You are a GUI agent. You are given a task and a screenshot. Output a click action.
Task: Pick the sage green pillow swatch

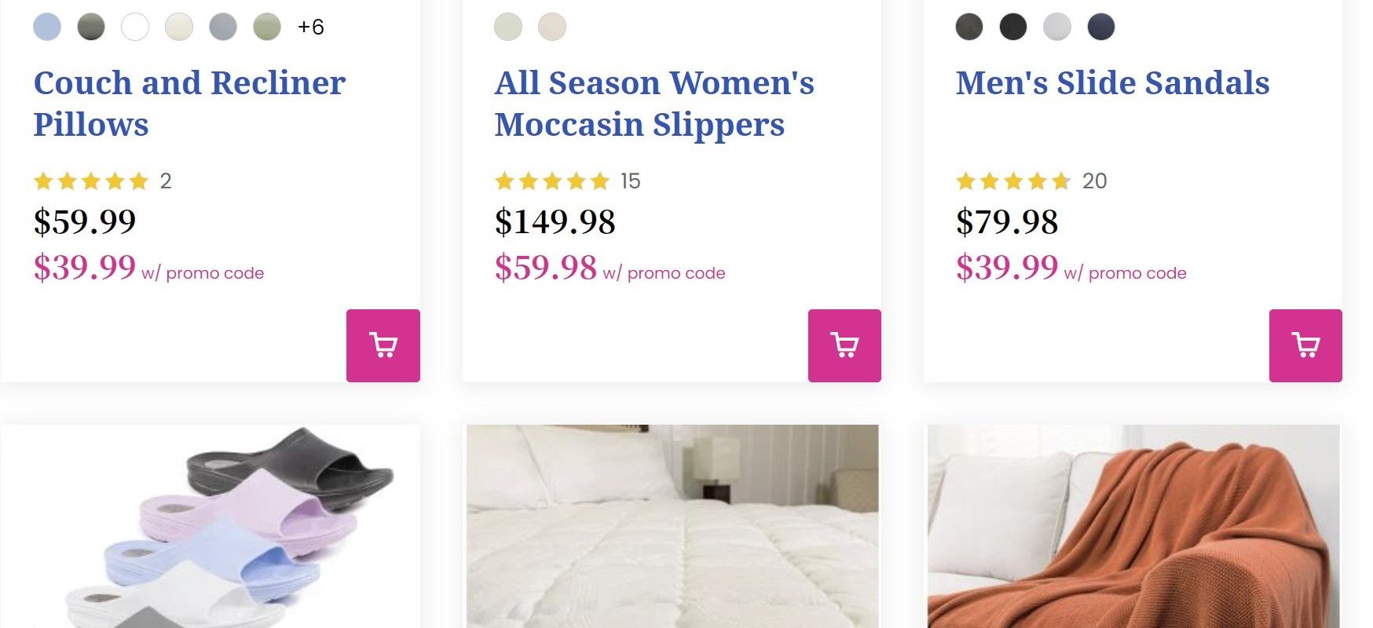click(x=267, y=27)
